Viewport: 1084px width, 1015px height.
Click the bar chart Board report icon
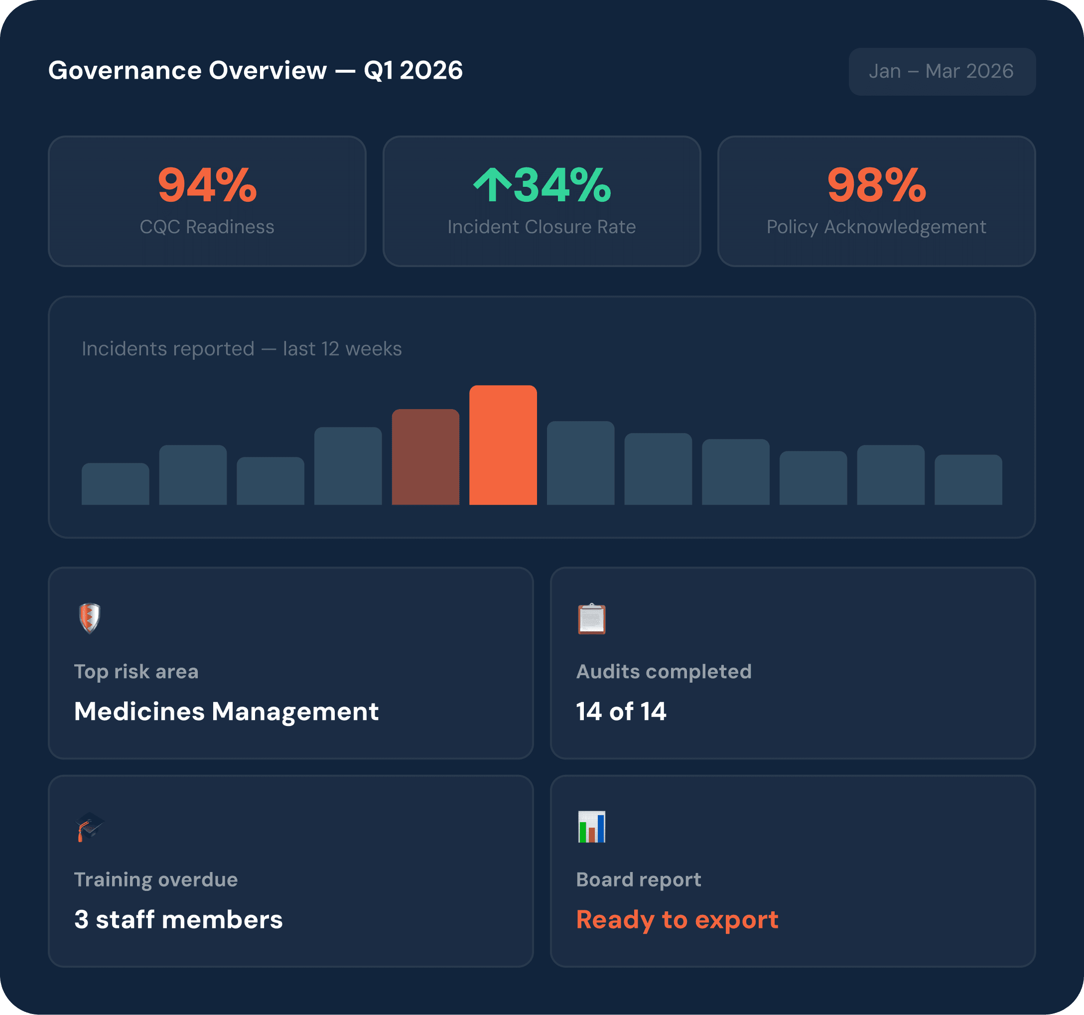click(592, 826)
